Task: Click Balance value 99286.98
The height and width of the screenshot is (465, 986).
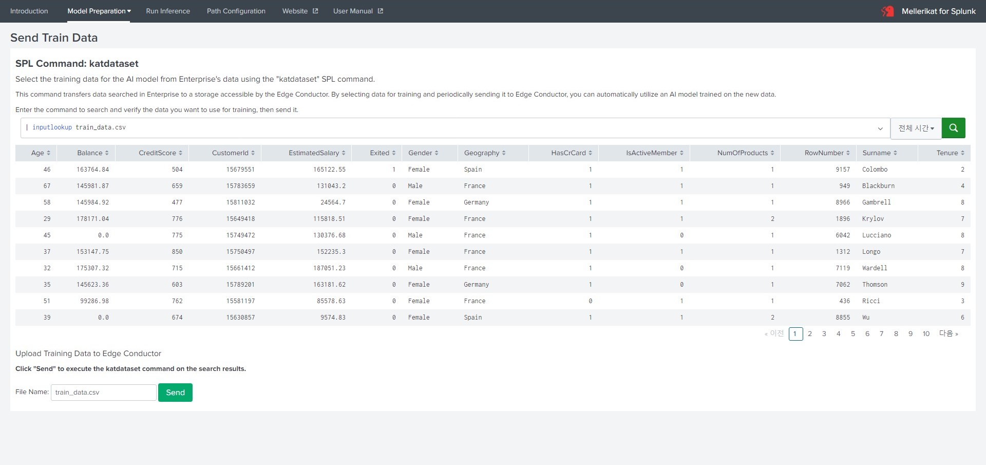Action: [x=94, y=301]
